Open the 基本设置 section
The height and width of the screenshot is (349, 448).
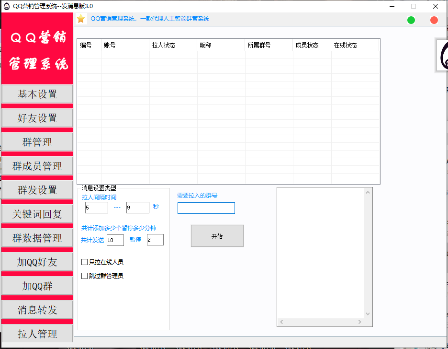[x=37, y=94]
